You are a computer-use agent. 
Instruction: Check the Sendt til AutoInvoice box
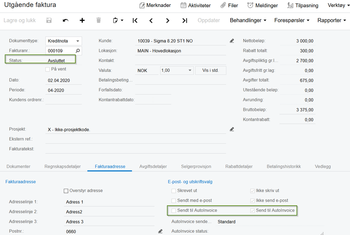[174, 210]
